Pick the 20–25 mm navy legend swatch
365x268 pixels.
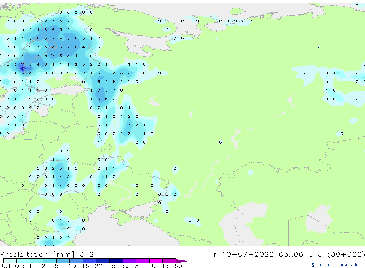103,261
